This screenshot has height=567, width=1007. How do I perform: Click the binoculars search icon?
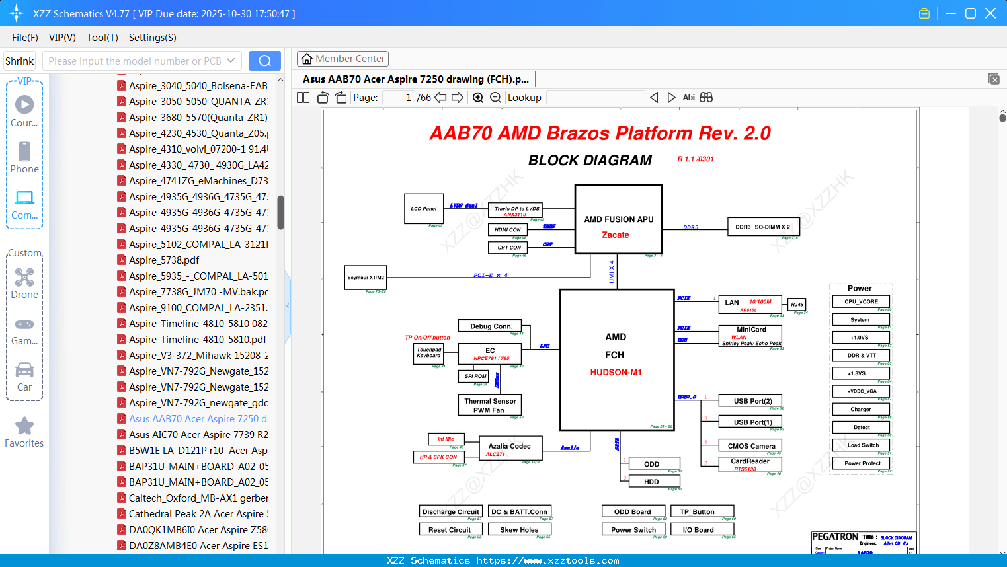706,97
